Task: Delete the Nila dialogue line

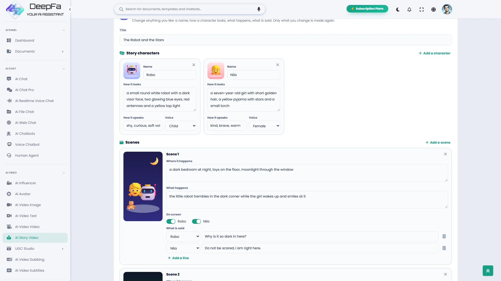Action: pos(444,248)
